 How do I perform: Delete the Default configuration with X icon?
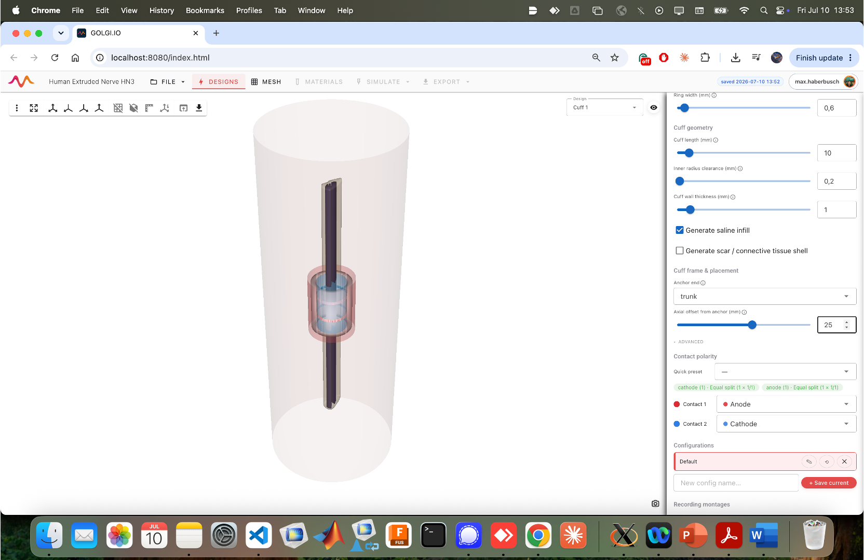[x=844, y=461]
